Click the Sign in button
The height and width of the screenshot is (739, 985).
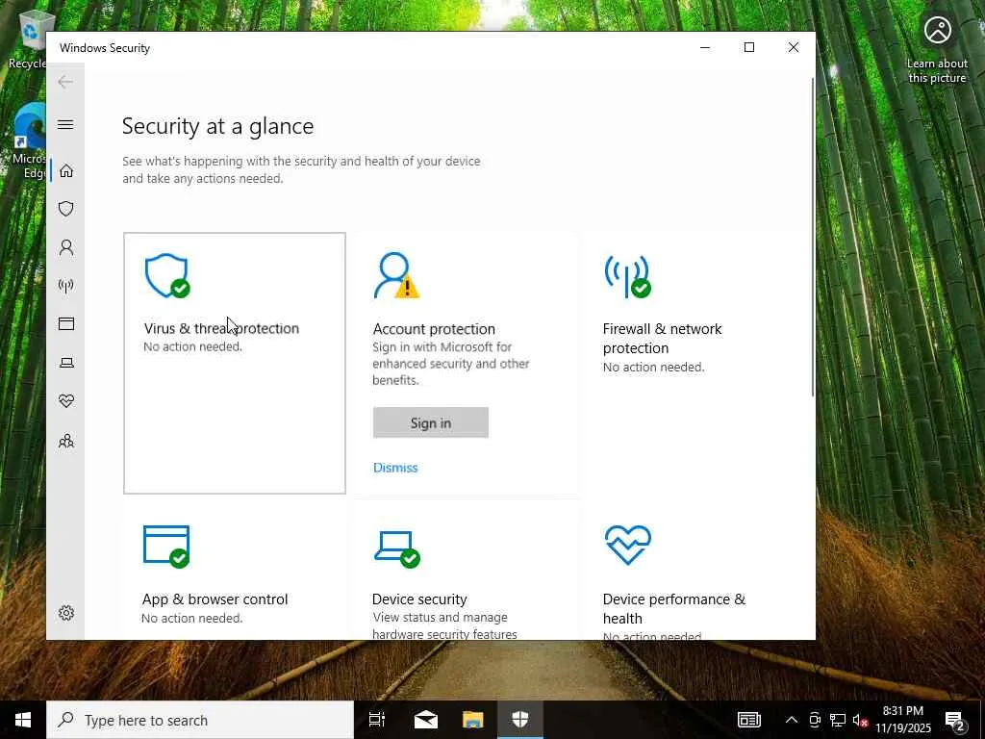click(x=430, y=423)
